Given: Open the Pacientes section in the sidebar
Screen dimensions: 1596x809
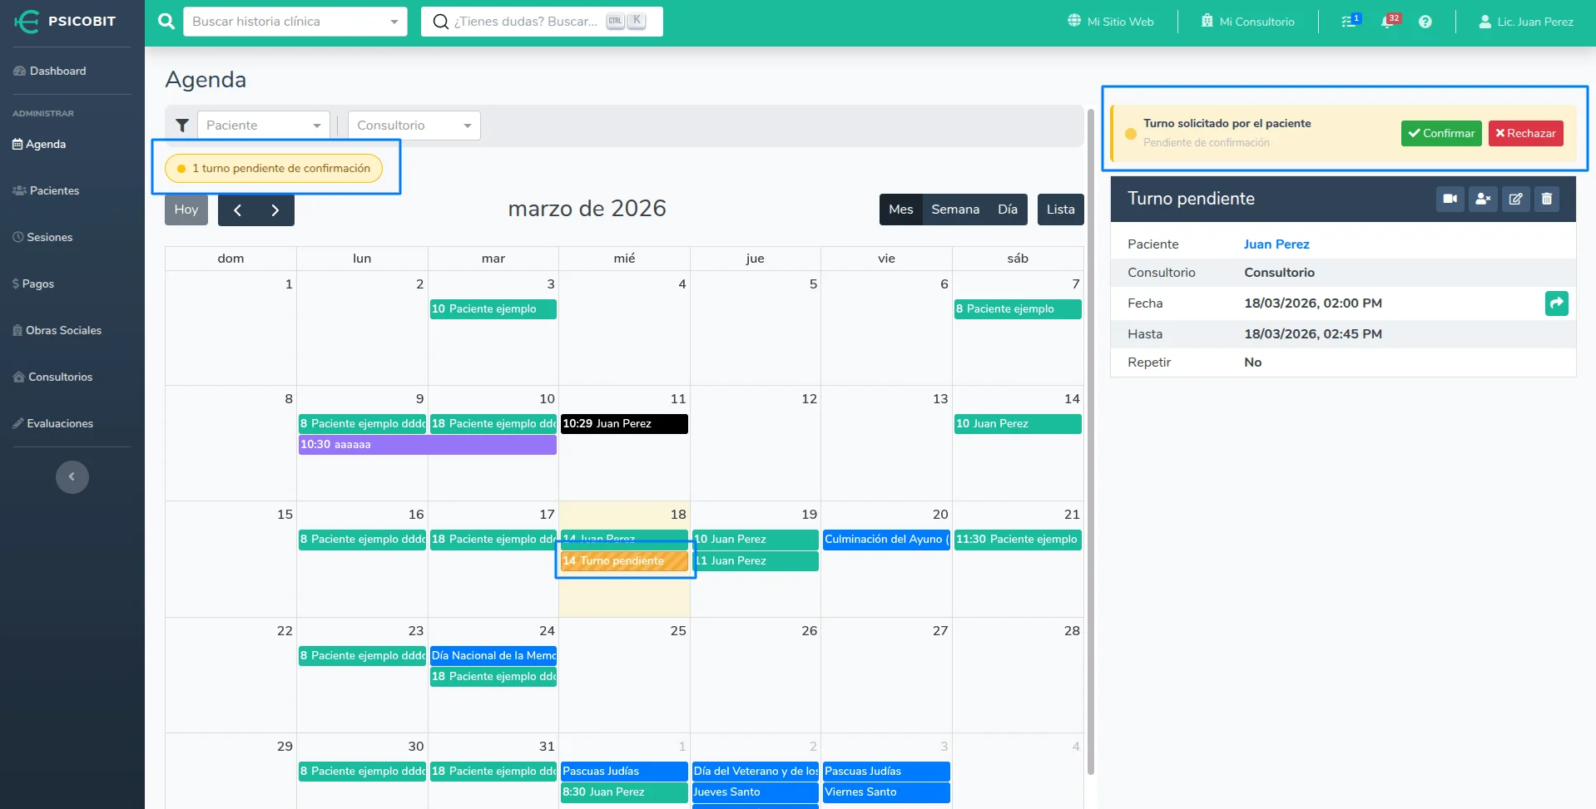Looking at the screenshot, I should pyautogui.click(x=55, y=190).
